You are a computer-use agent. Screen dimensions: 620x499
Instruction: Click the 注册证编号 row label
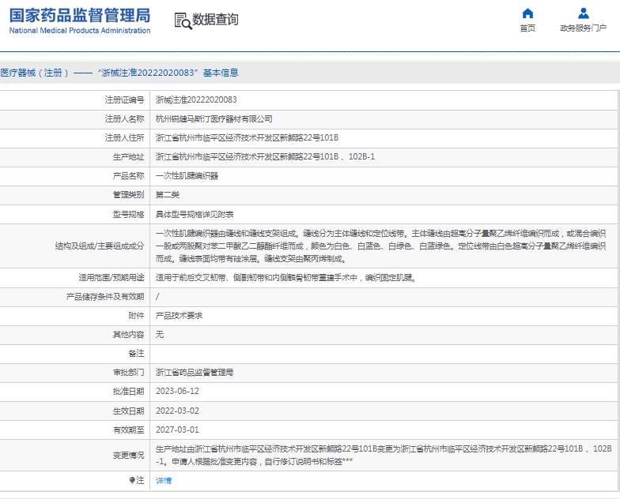[x=125, y=99]
